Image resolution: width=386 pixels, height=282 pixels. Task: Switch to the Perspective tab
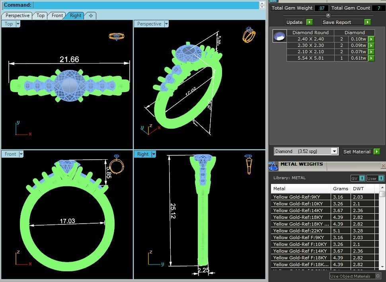pos(17,15)
